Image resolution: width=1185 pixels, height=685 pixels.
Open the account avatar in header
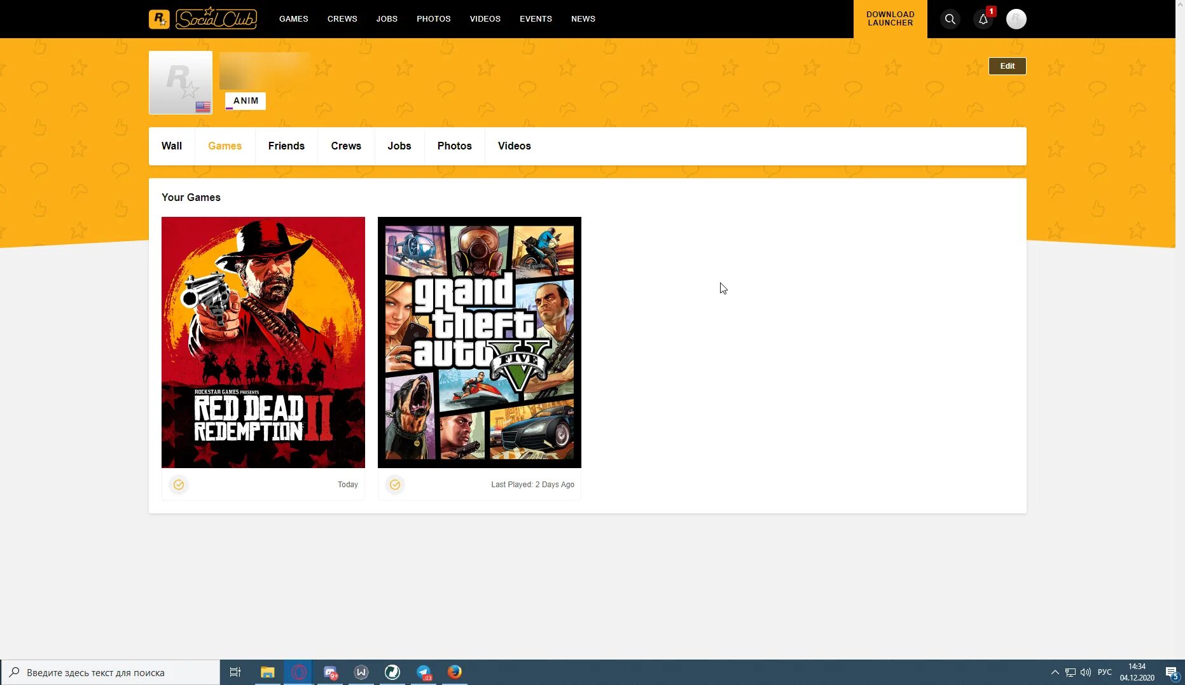tap(1016, 19)
